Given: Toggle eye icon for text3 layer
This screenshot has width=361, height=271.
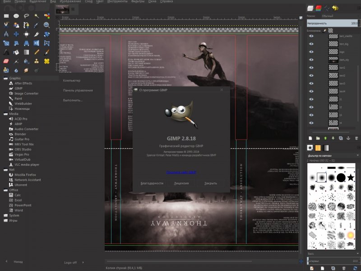Looking at the screenshot, I should click(311, 83).
